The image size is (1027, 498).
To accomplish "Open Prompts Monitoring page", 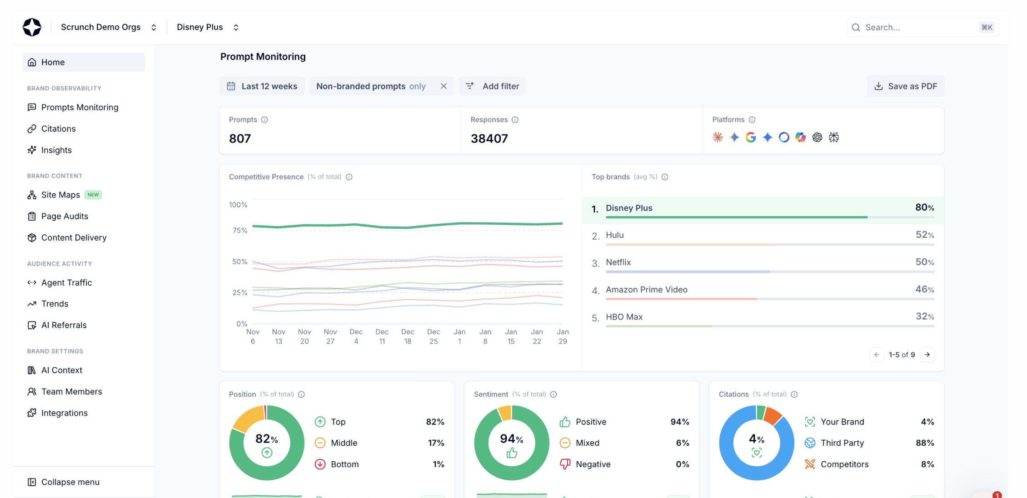I will coord(80,107).
